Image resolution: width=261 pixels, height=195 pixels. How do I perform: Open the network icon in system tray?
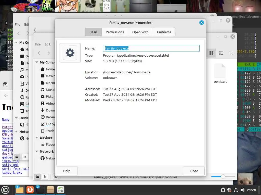click(236, 190)
